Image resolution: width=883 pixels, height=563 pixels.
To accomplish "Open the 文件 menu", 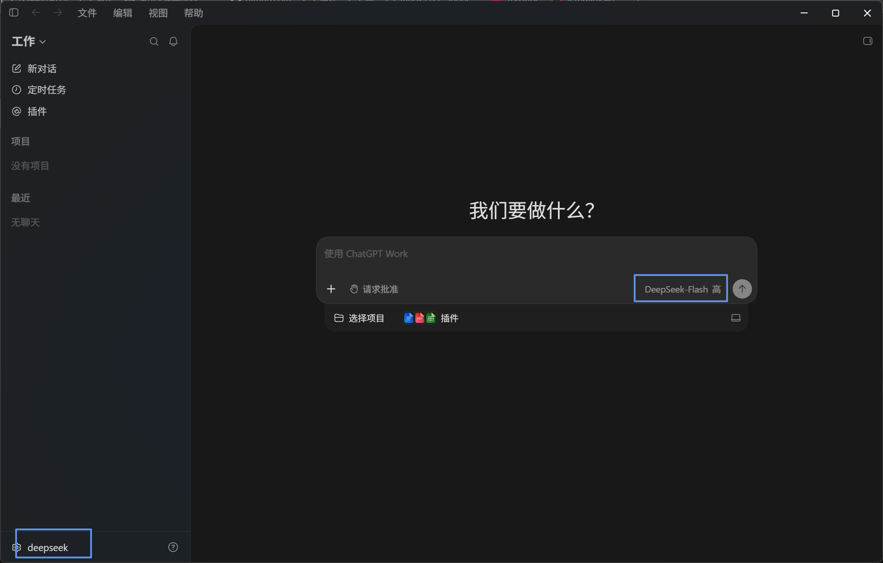I will (x=87, y=13).
